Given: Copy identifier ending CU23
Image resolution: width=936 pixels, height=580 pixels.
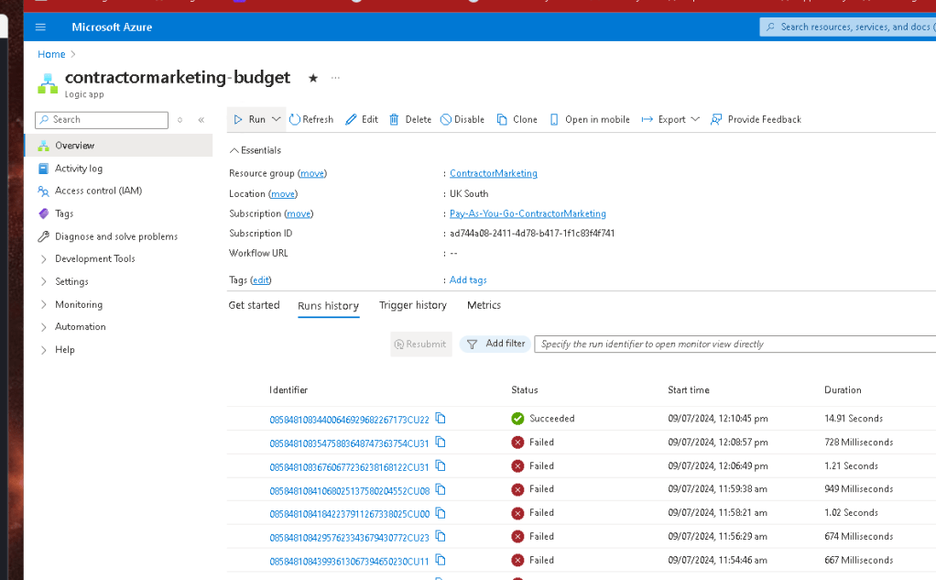Looking at the screenshot, I should tap(441, 536).
